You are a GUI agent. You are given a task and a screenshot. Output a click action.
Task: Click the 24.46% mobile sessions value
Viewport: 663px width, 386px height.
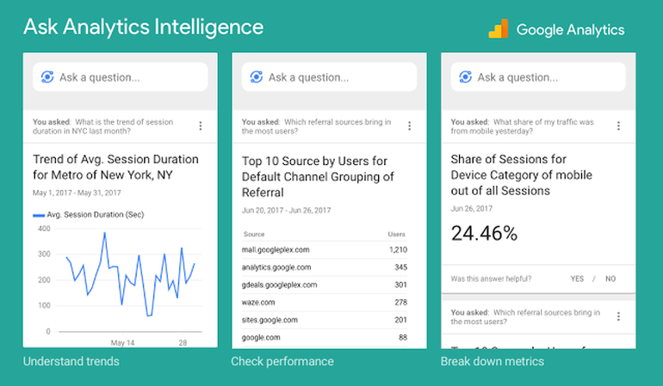coord(485,233)
